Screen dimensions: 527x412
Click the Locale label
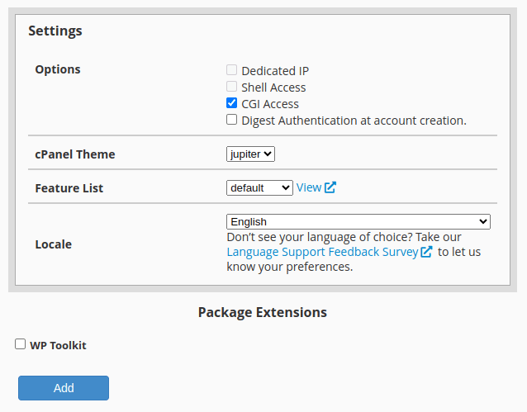coord(54,244)
